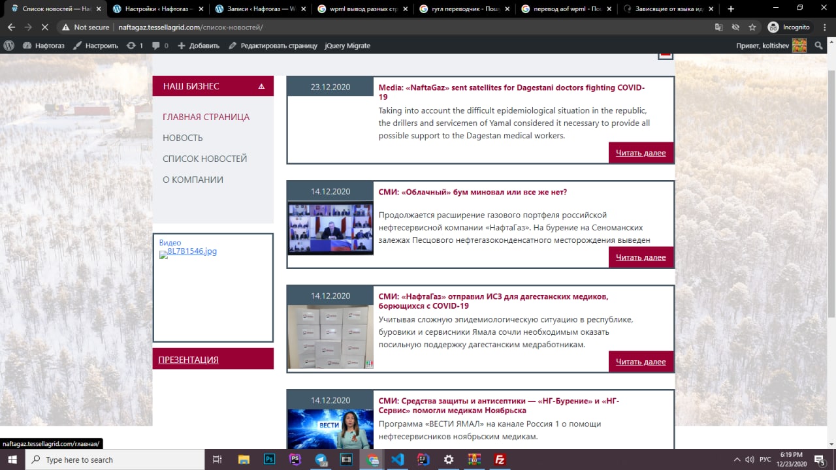The height and width of the screenshot is (470, 836).
Task: Stop page loading with X button
Action: [x=45, y=27]
